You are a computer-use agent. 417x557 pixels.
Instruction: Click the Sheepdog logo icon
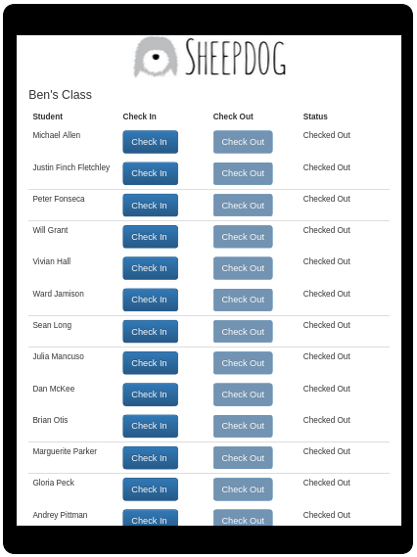click(156, 57)
